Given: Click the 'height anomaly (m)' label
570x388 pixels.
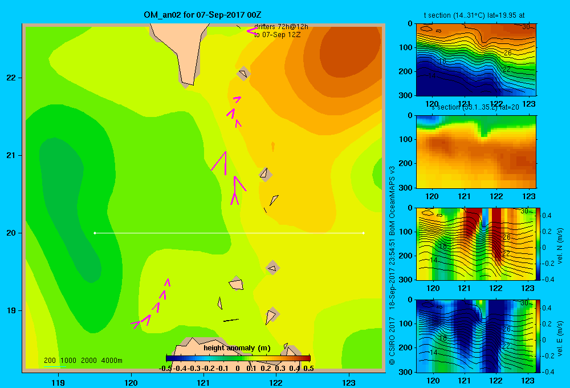Looking at the screenshot, I should tap(237, 348).
